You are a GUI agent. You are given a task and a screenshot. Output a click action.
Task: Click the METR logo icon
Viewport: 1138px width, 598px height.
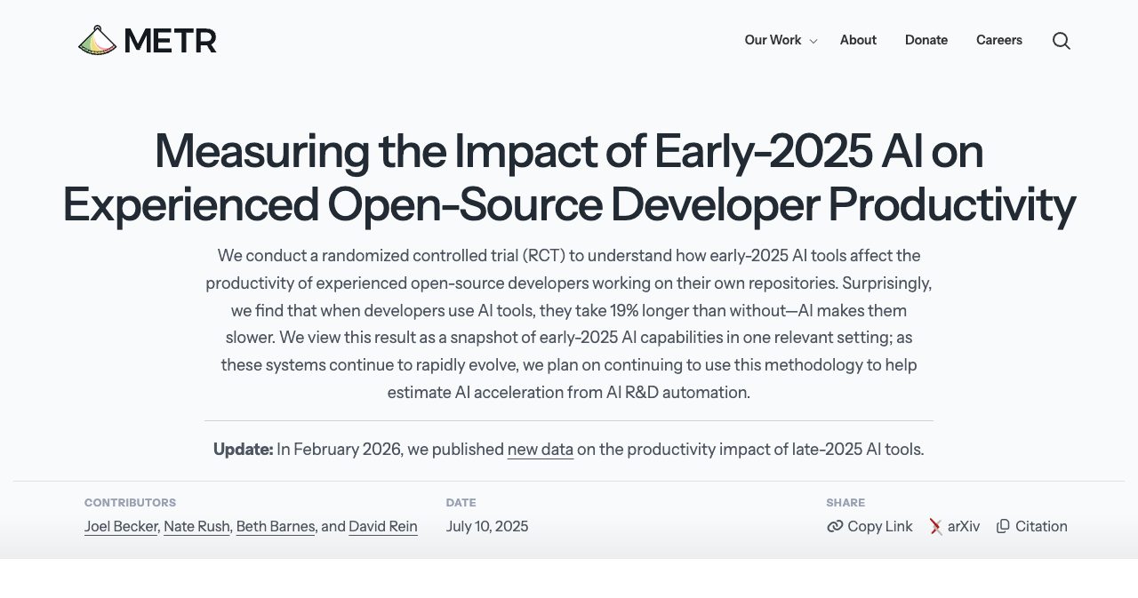pos(98,40)
